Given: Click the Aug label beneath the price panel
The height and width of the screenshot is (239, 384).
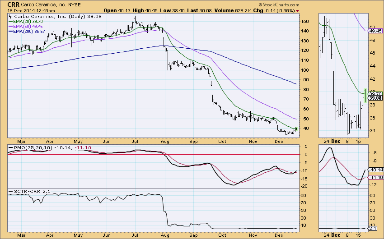Looking at the screenshot, I should 165,142.
